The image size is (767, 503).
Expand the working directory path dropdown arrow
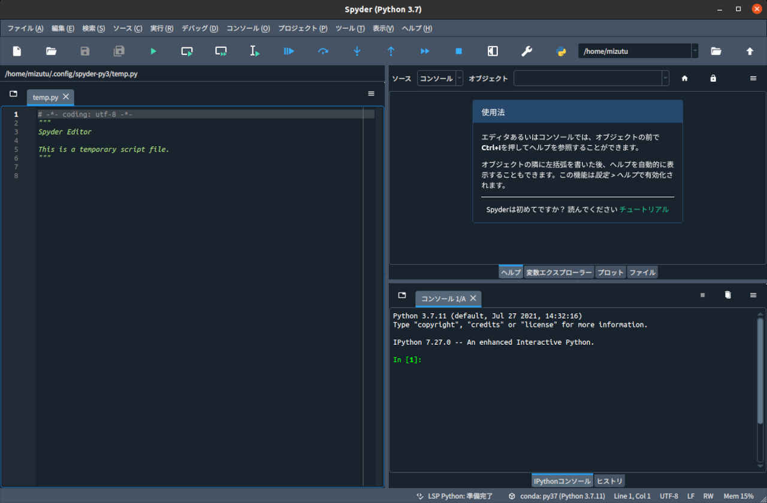tap(694, 51)
